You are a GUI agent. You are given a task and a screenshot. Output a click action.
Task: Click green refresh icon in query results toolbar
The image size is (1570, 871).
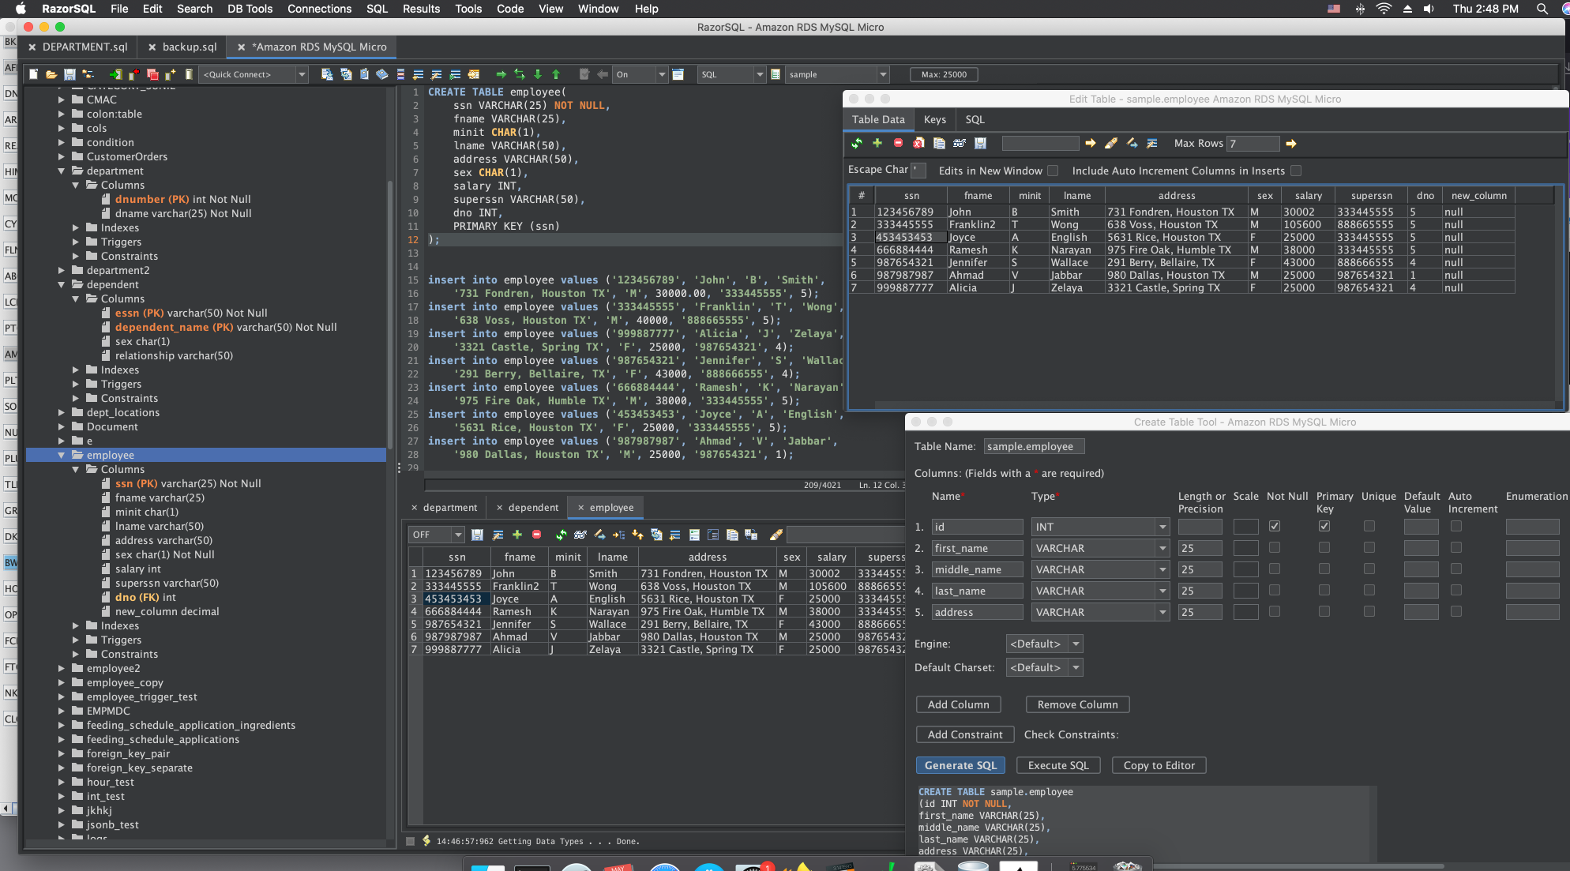coord(561,535)
